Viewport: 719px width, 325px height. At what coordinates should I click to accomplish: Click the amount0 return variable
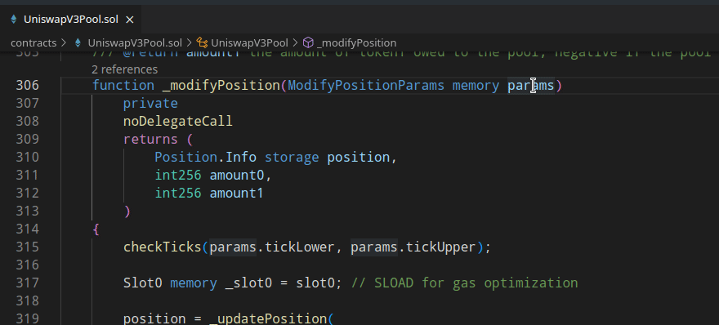(x=237, y=175)
